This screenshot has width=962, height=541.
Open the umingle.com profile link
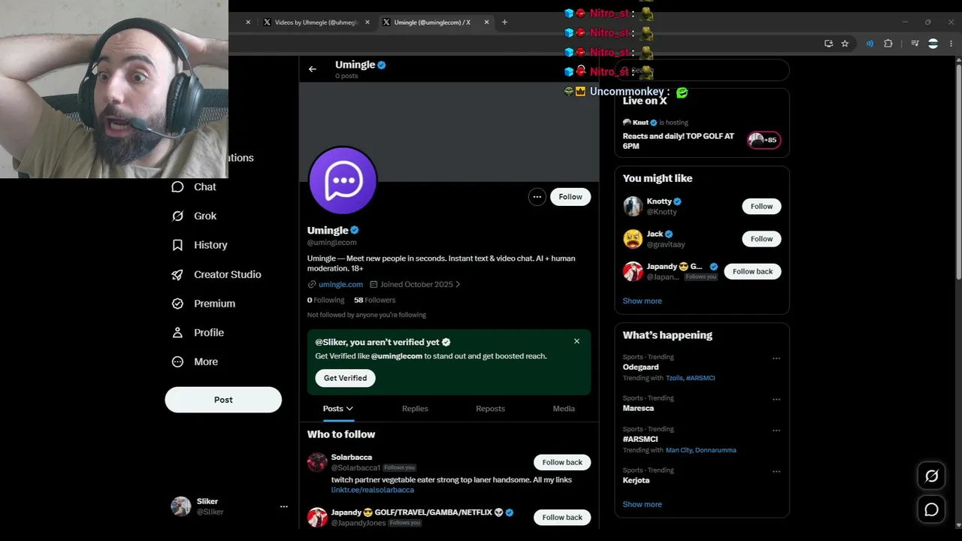click(x=340, y=285)
